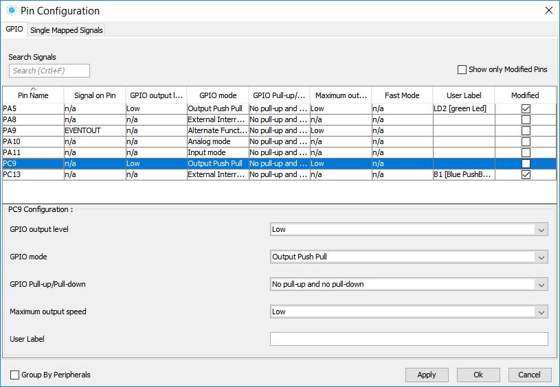Click the GPIO Pull-up column header
This screenshot has width=560, height=387.
pos(279,95)
